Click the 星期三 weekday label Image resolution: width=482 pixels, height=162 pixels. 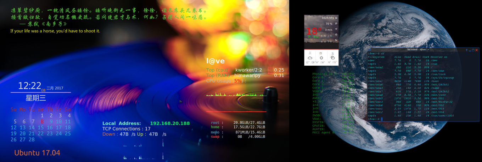pos(36,98)
